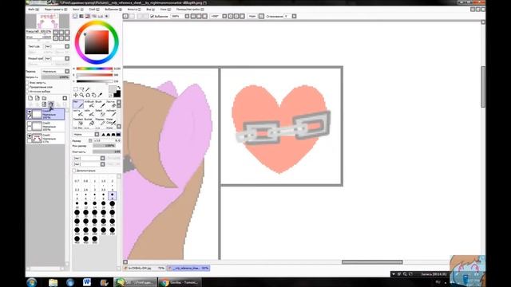The width and height of the screenshot is (511, 287).
Task: Create a new layer folder
Action: coord(45,98)
